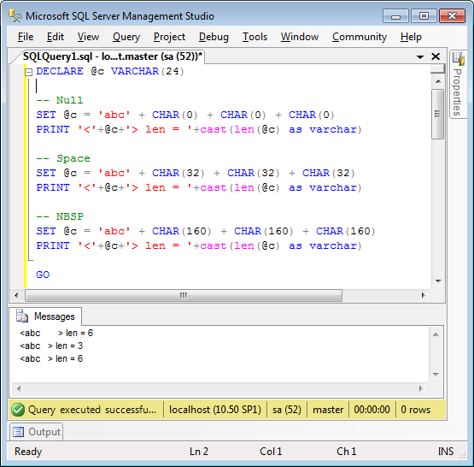This screenshot has width=474, height=467.
Task: Click the editor horizontal scroll right arrow
Action: tap(424, 295)
